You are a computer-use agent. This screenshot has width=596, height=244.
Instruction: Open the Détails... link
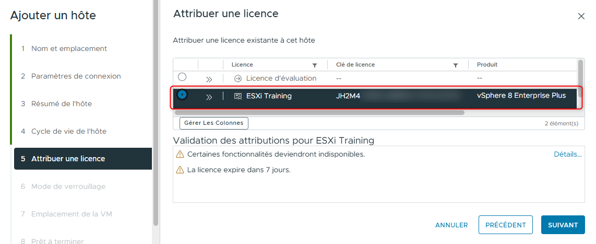(567, 155)
